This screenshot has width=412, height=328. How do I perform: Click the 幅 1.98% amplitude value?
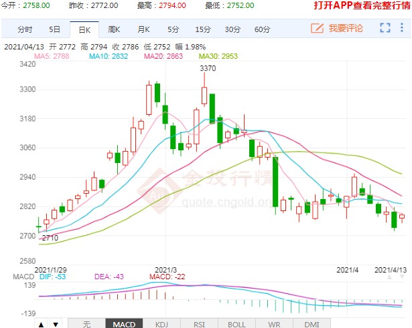(190, 47)
